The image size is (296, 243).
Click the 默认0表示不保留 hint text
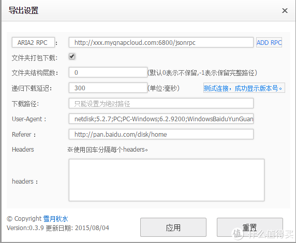[202, 73]
